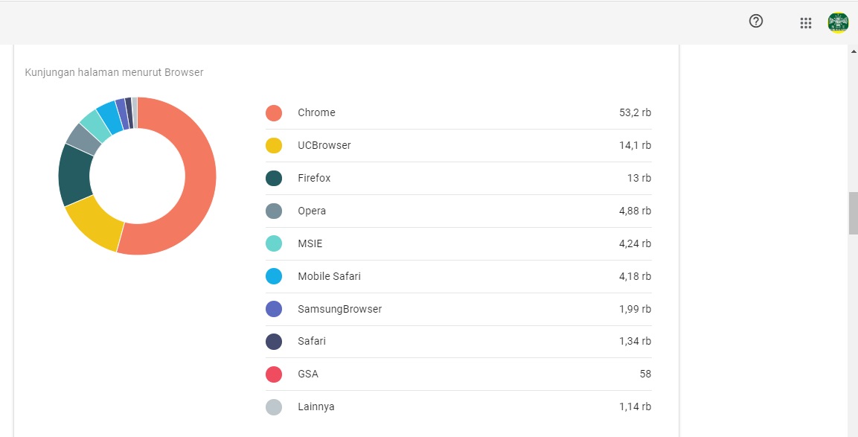The width and height of the screenshot is (858, 437).
Task: Click the 1,34 rb Safari value
Action: coord(636,341)
